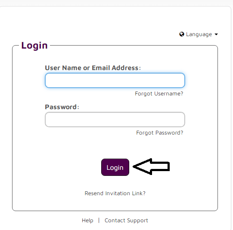Click the Contact Support link
The width and height of the screenshot is (233, 230).
point(126,221)
